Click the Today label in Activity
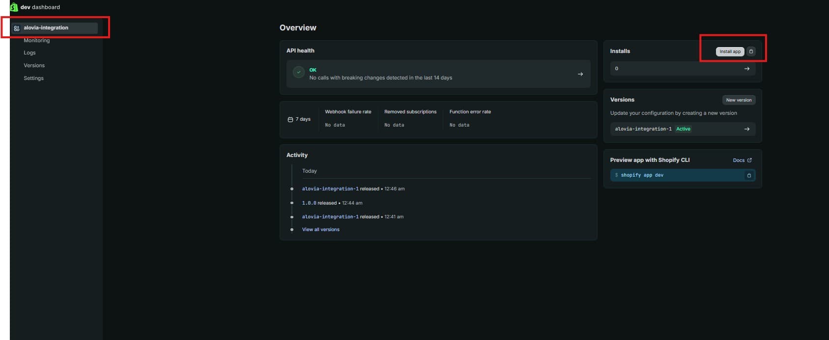 click(310, 171)
